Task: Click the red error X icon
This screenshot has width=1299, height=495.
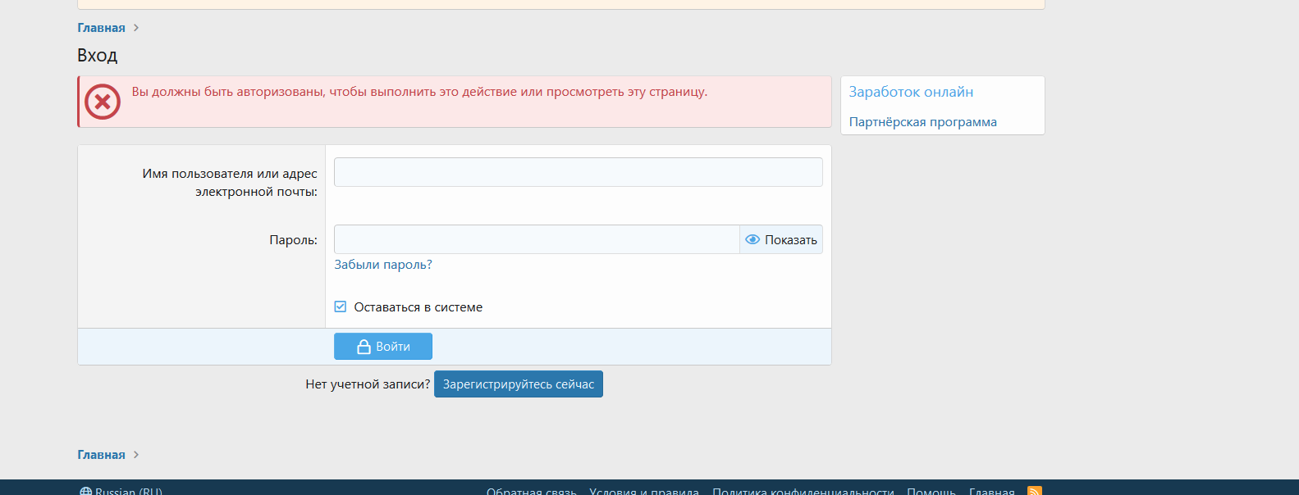Action: 103,102
